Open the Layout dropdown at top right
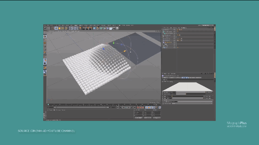259x145 pixels. click(x=208, y=25)
